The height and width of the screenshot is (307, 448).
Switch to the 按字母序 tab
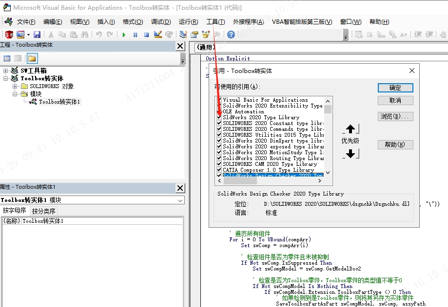point(15,211)
